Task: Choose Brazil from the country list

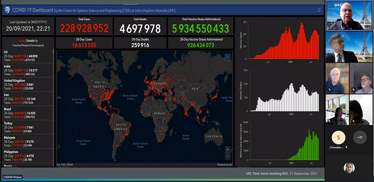Action: coord(27,113)
